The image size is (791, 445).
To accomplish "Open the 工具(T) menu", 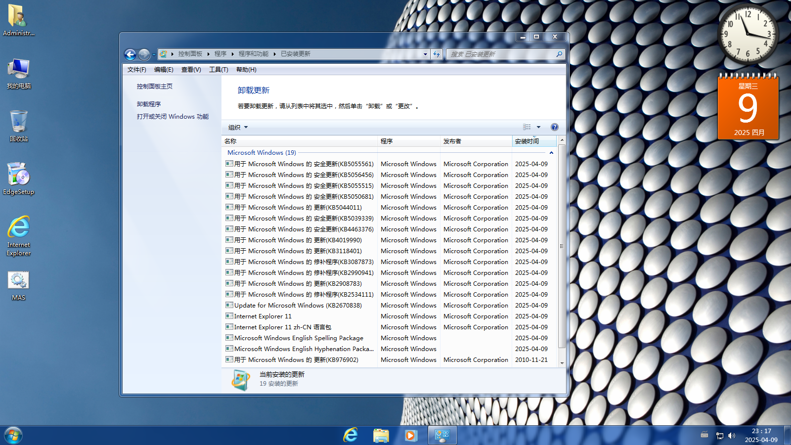I will pyautogui.click(x=219, y=70).
